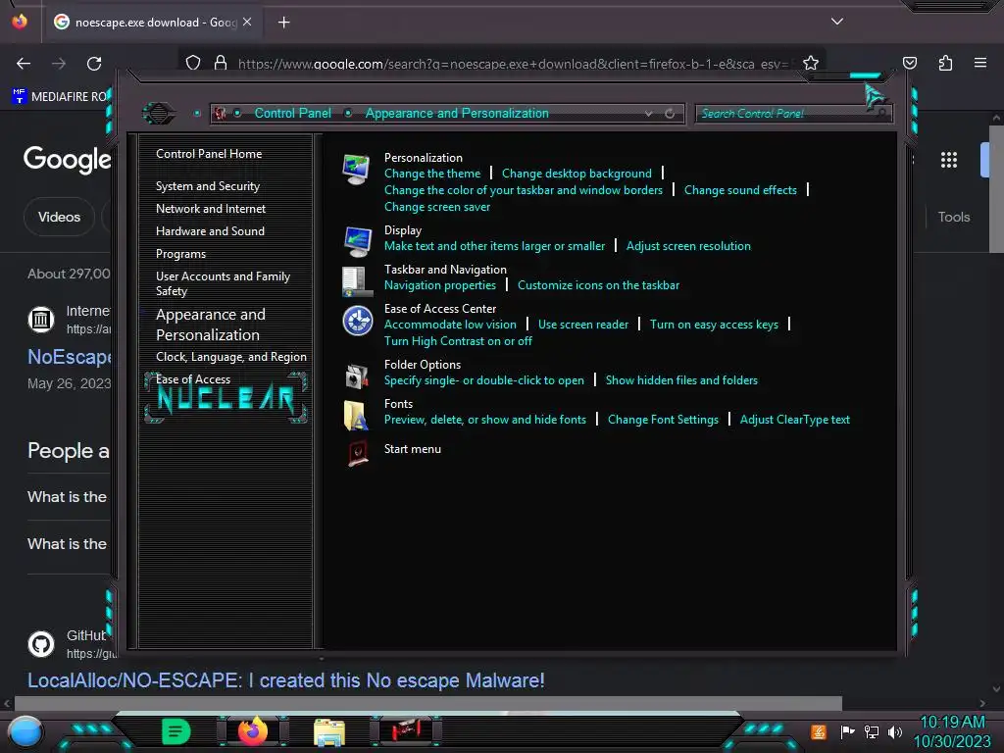
Task: Click Change the theme link
Action: coord(432,174)
